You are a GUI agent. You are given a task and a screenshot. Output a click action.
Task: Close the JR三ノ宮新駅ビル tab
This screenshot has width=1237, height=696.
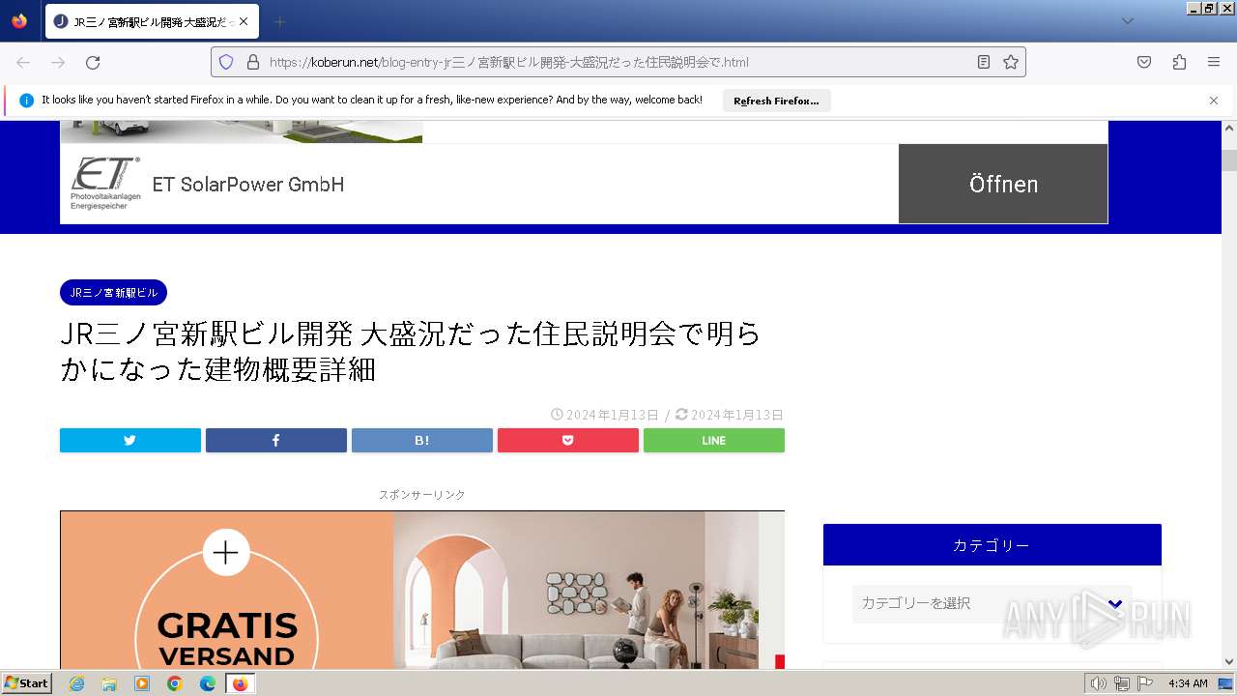tap(243, 21)
